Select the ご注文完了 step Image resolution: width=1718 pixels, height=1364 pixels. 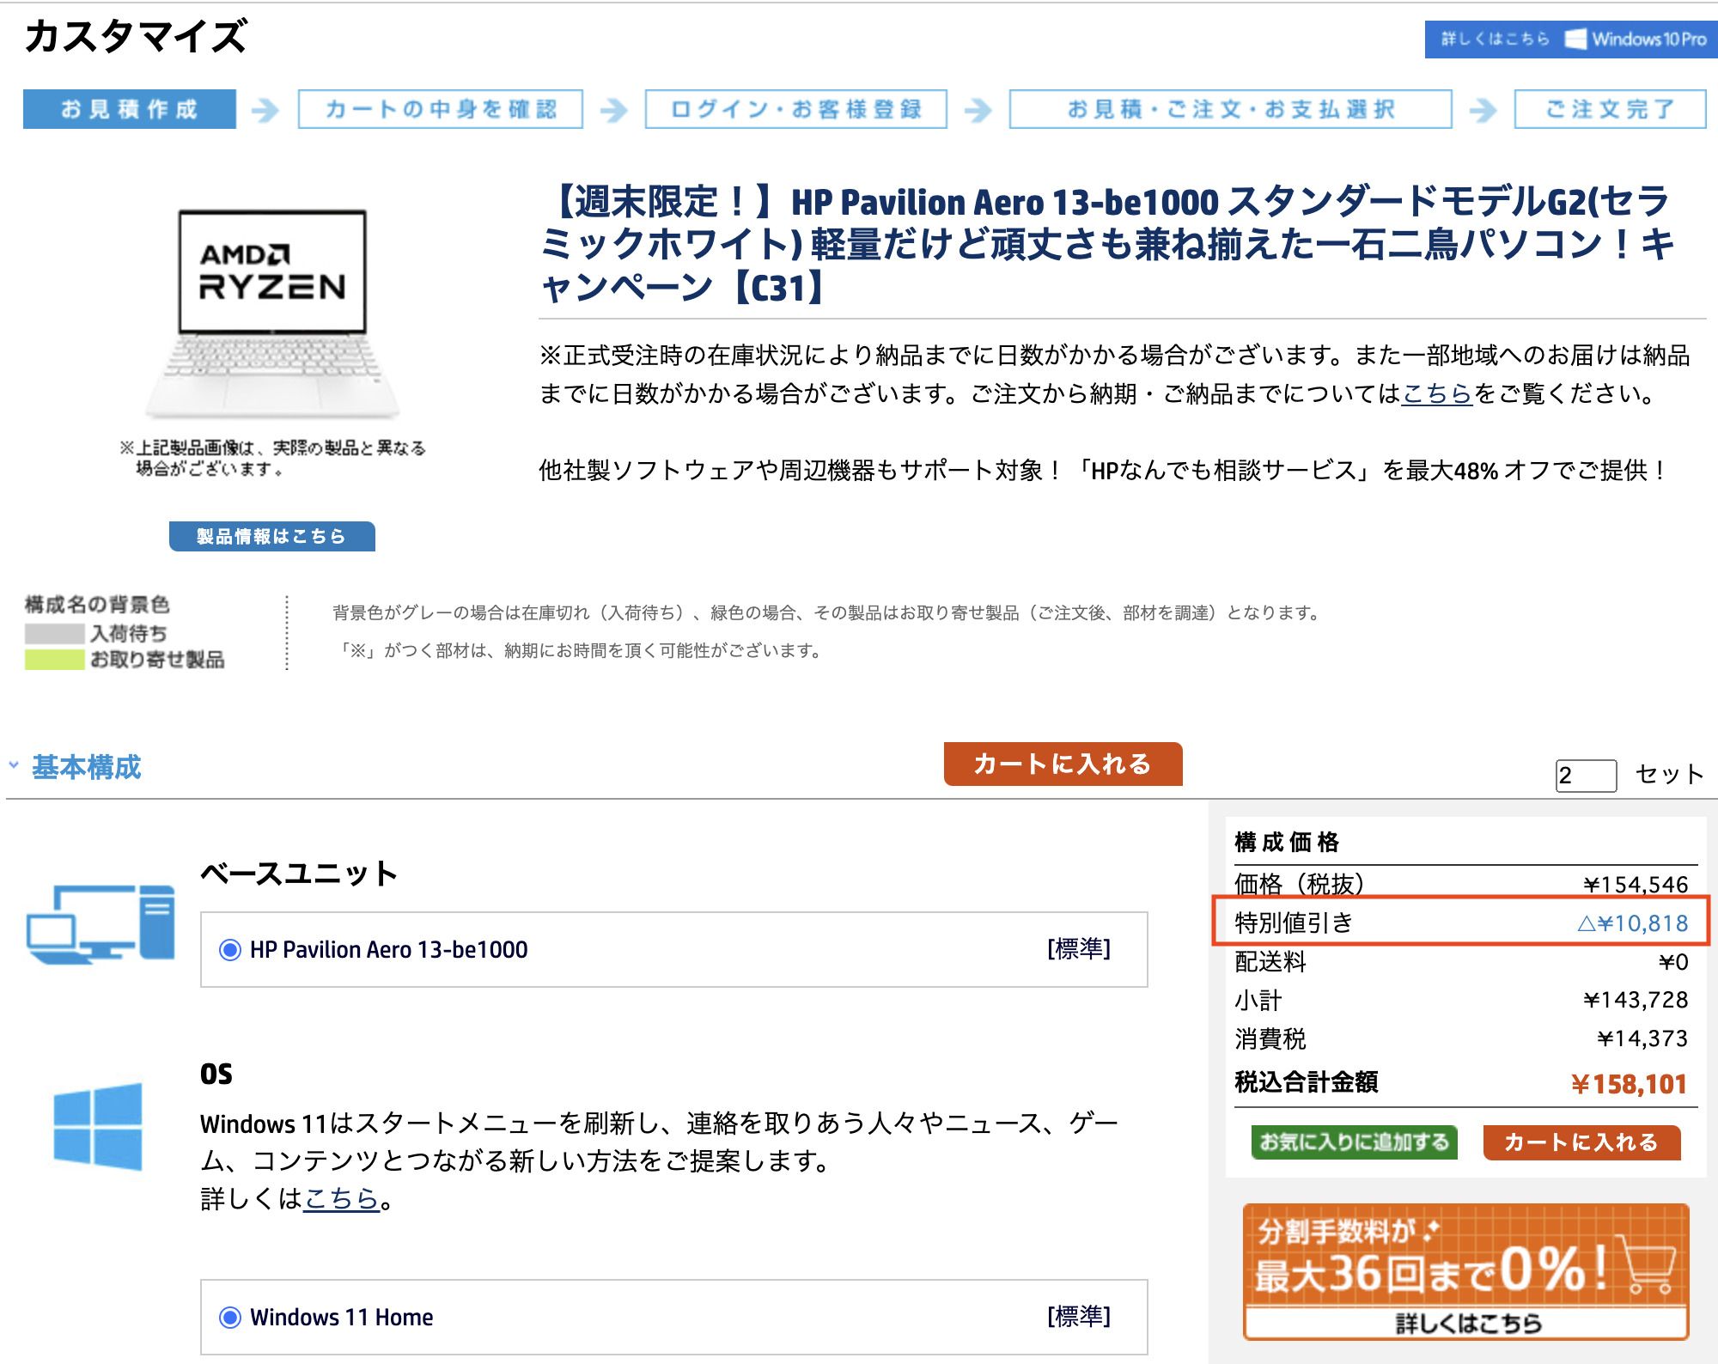(x=1611, y=109)
